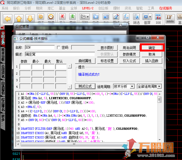Click the 名称 field containing DZW
Viewport: 182px width, 160px height.
pyautogui.click(x=40, y=47)
